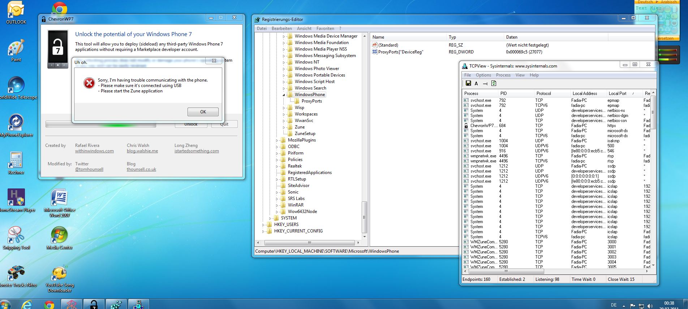
Task: Expand the HKEY_CURRENT_CONFIG hive
Action: pyautogui.click(x=263, y=231)
